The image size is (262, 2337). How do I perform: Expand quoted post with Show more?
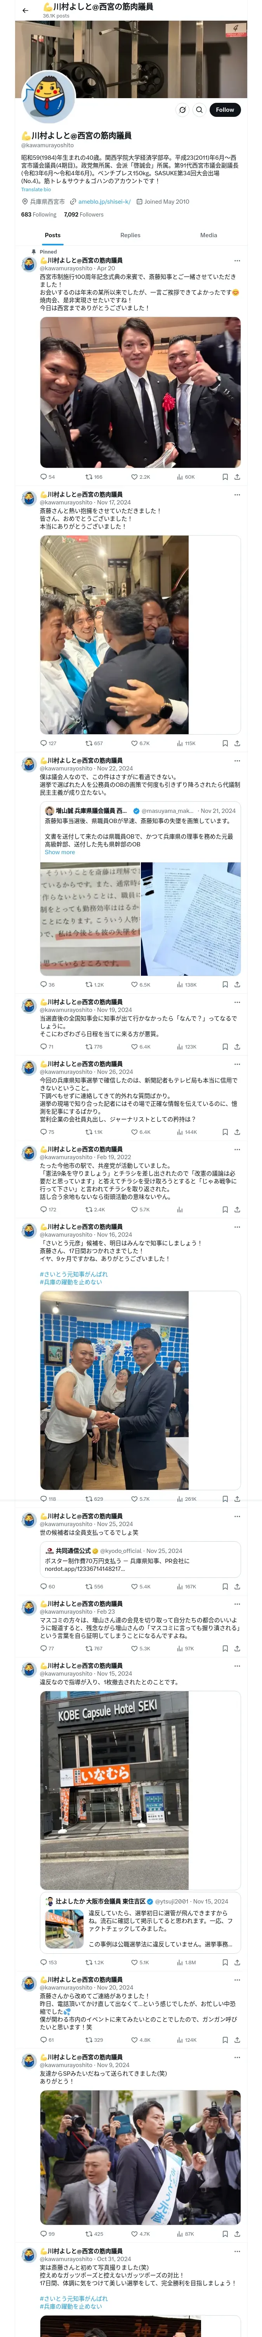tap(60, 852)
